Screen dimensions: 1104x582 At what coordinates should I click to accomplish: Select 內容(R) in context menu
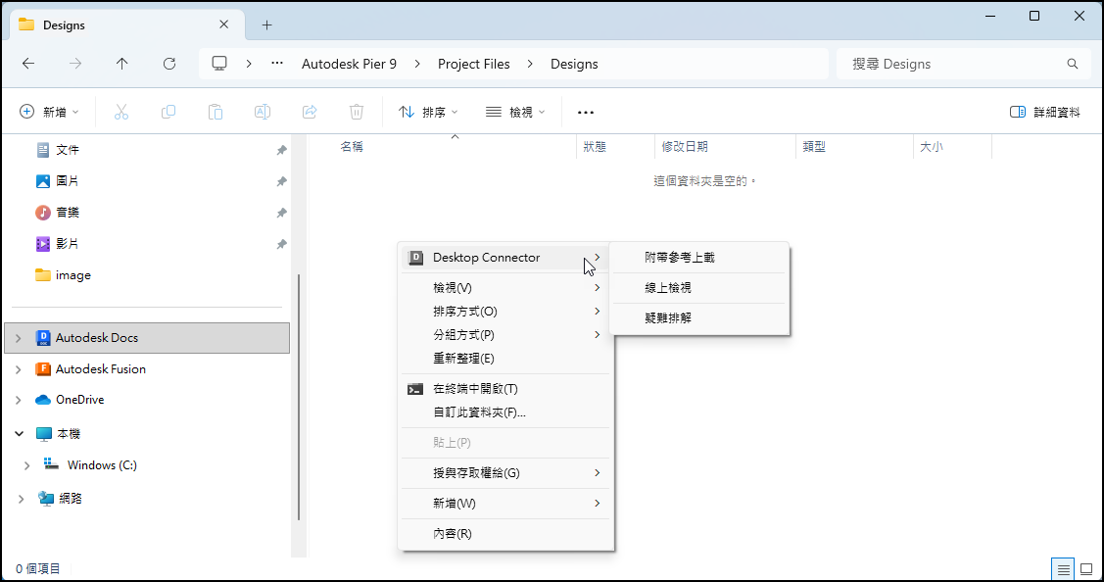point(504,534)
